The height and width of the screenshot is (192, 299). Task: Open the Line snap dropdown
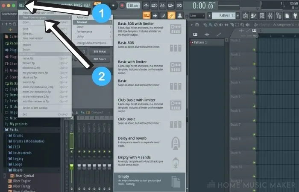click(197, 16)
